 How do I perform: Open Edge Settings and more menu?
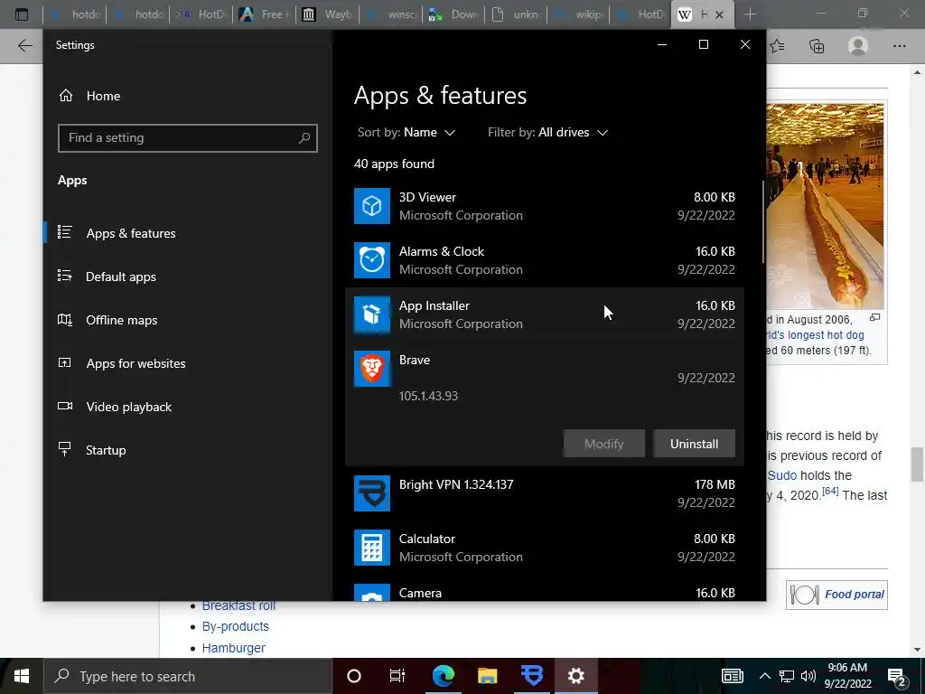tap(900, 46)
